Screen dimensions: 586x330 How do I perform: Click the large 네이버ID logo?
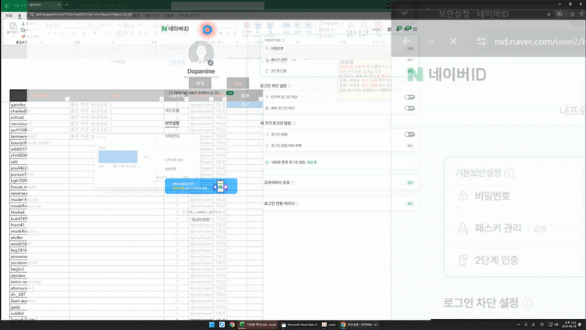click(447, 74)
